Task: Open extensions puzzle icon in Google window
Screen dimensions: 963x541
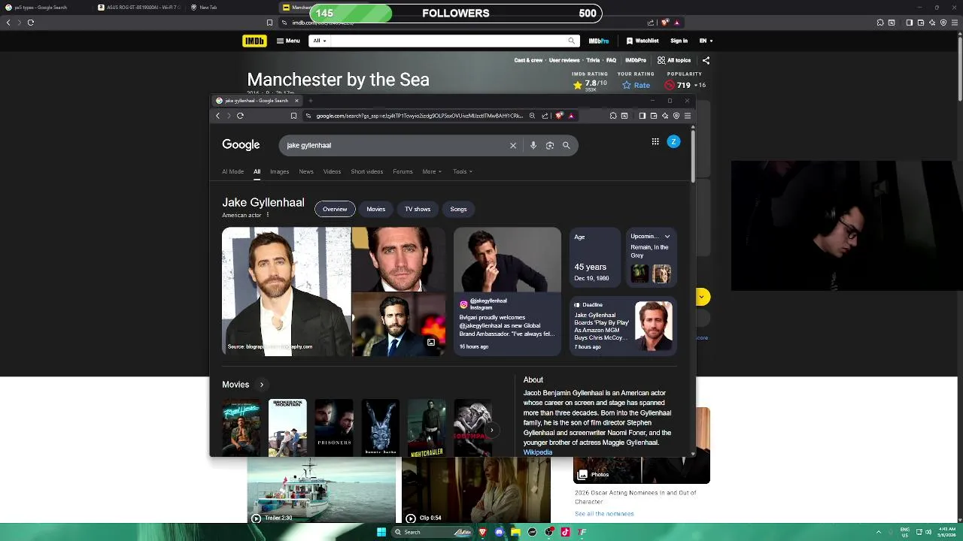Action: pyautogui.click(x=613, y=116)
